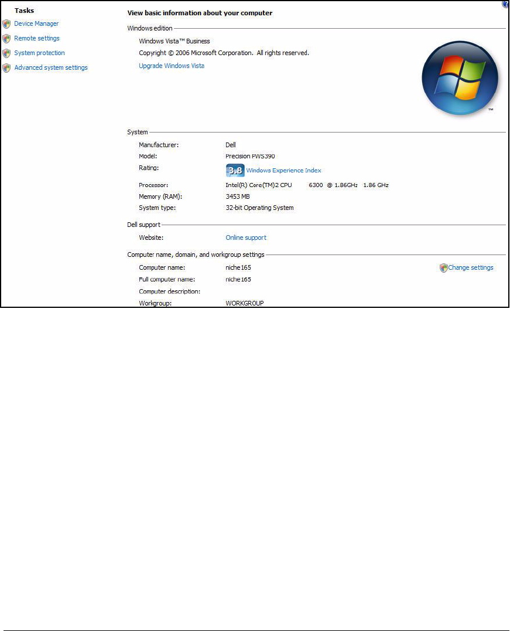Select niche165 next to Computer name
510x631 pixels.
238,267
